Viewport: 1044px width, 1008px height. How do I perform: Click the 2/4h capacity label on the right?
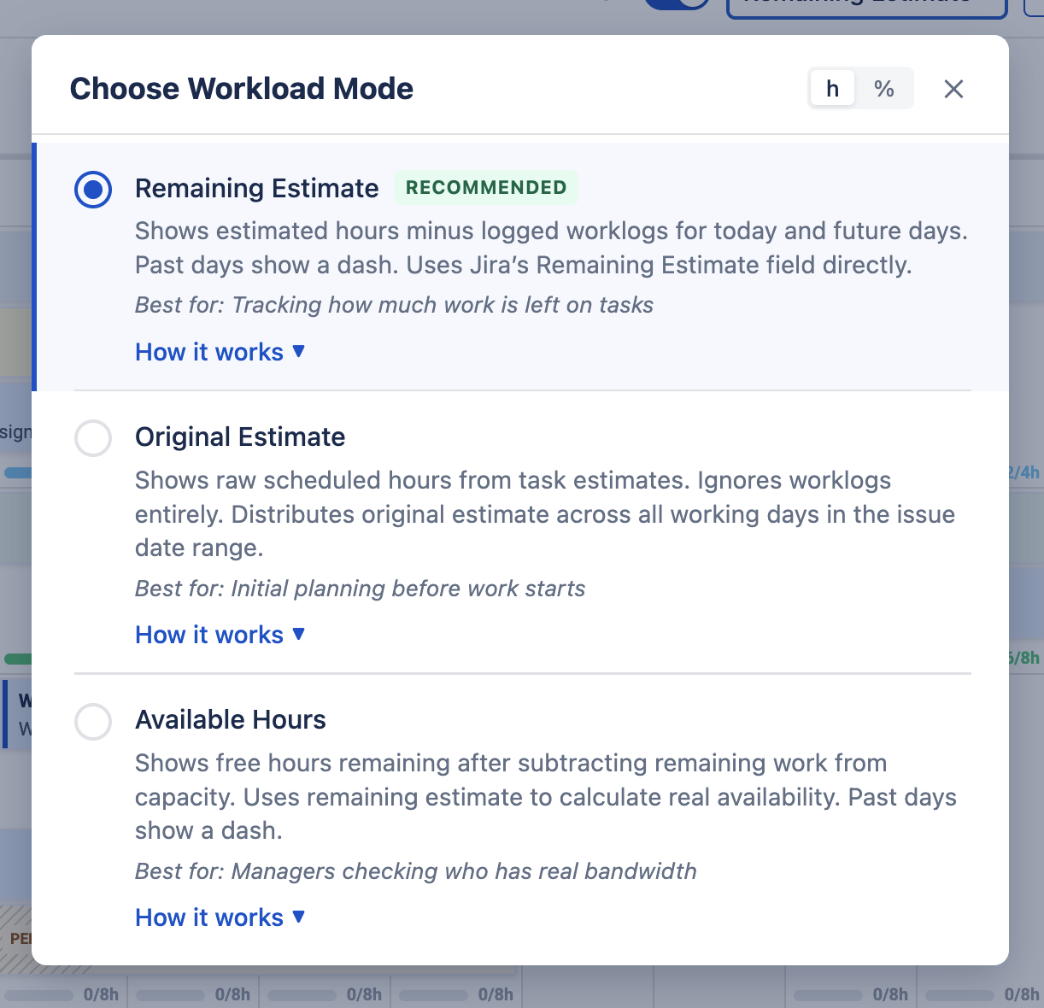coord(1022,472)
